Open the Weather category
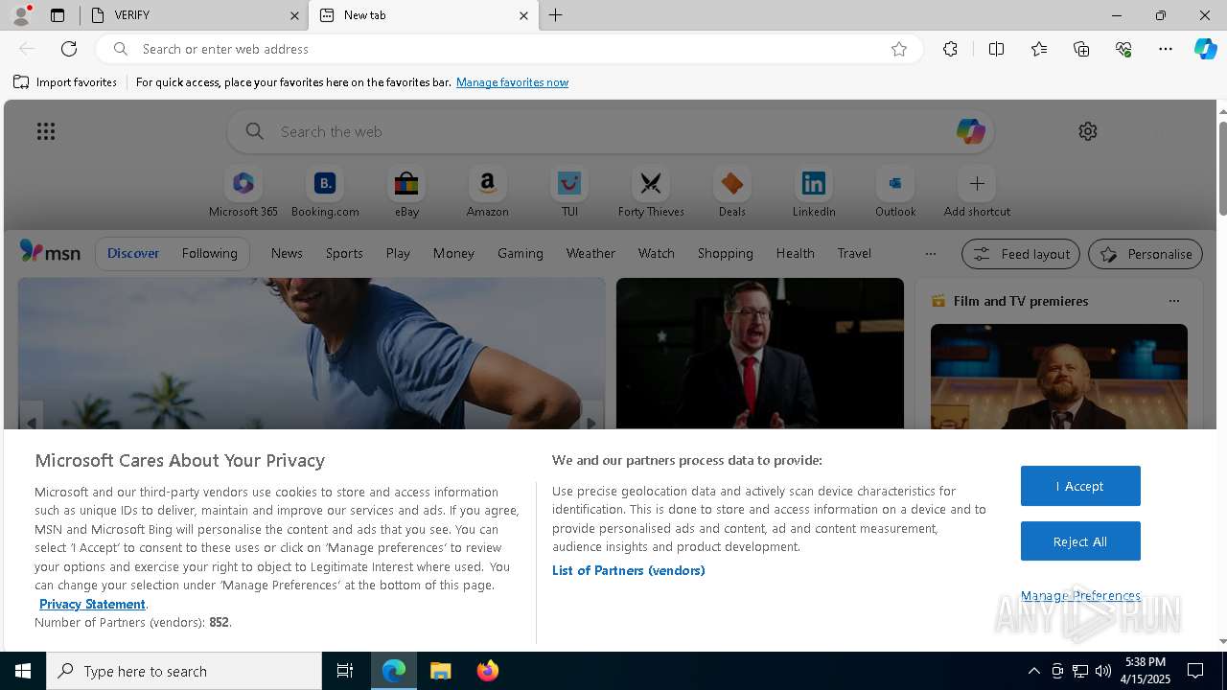 point(590,253)
